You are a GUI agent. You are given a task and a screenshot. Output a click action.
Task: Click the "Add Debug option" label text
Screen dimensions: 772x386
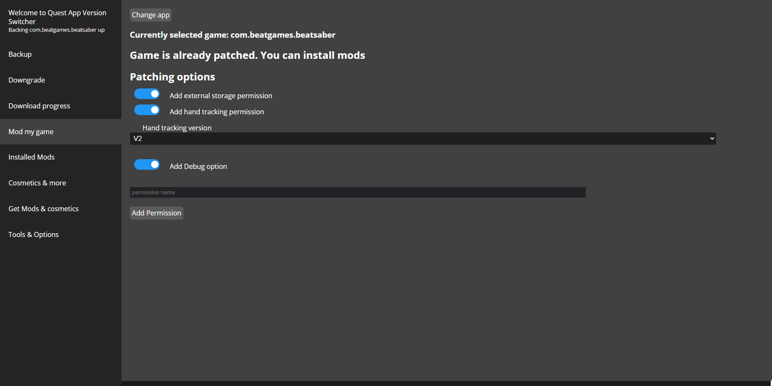pyautogui.click(x=198, y=166)
